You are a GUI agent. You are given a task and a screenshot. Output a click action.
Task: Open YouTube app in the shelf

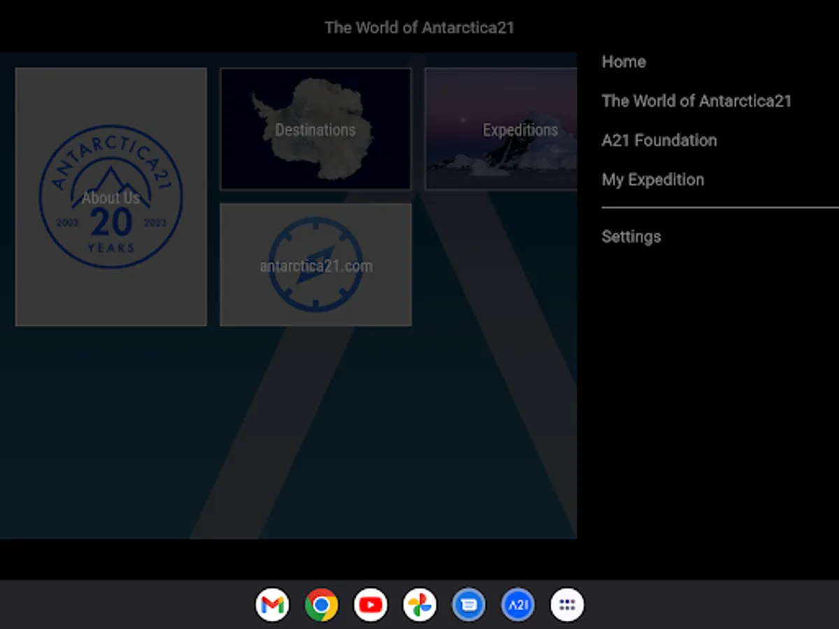(x=371, y=605)
